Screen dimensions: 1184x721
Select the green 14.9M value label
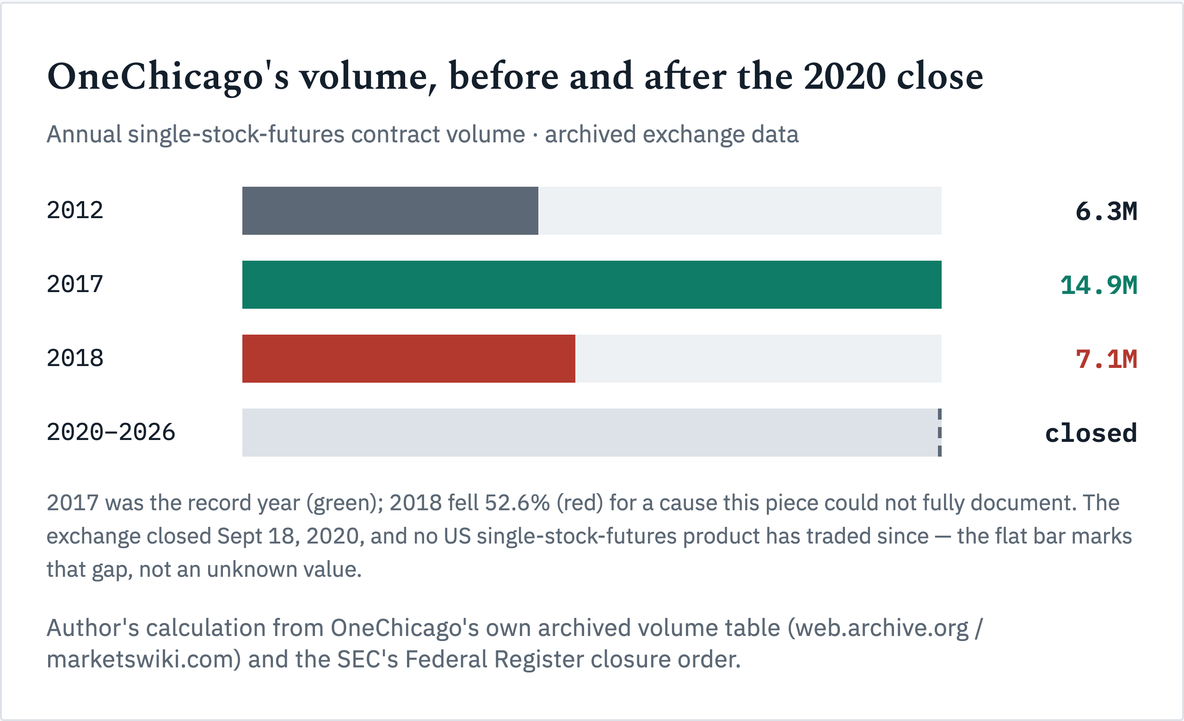[1098, 286]
